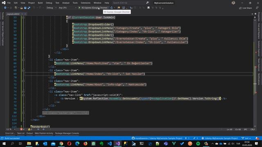Open Visual Studio Code from the taskbar
Screen dimensions: 262x147
point(109,143)
